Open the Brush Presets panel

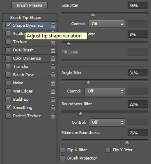point(30,5)
